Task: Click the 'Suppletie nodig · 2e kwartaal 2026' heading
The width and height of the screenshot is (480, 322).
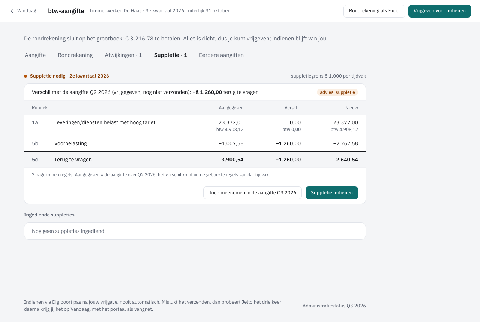Action: tap(69, 76)
